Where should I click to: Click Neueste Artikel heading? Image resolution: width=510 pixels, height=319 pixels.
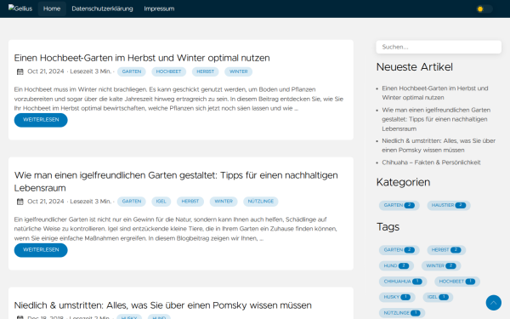click(415, 67)
